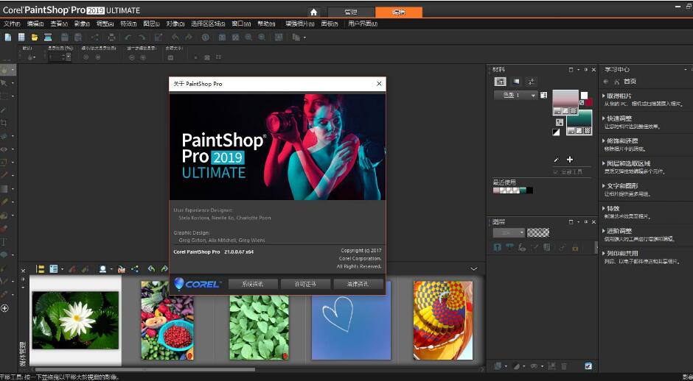
Task: Select the Red Eye tool
Action: point(4,149)
